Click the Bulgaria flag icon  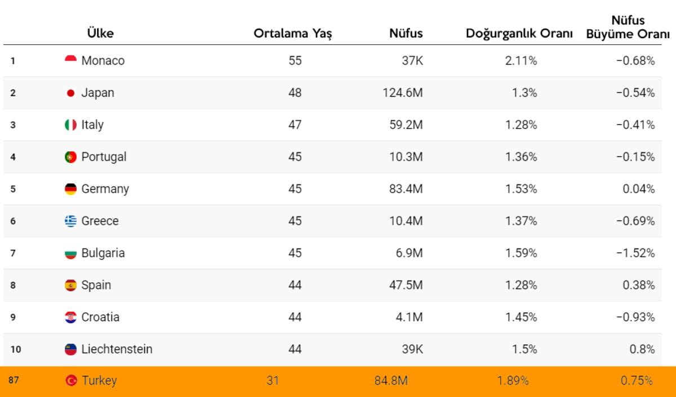point(70,254)
